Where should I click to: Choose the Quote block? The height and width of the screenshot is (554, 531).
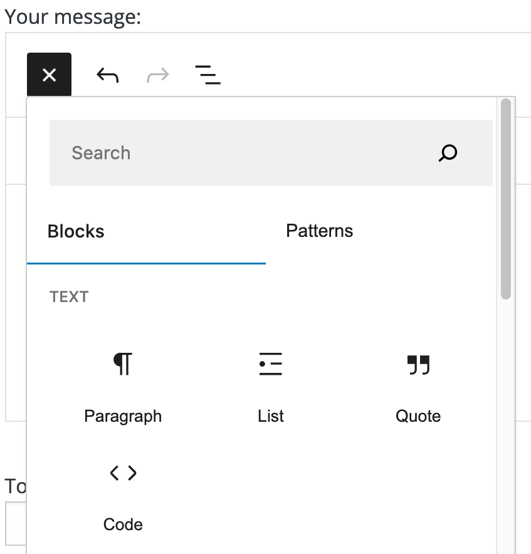pyautogui.click(x=418, y=363)
